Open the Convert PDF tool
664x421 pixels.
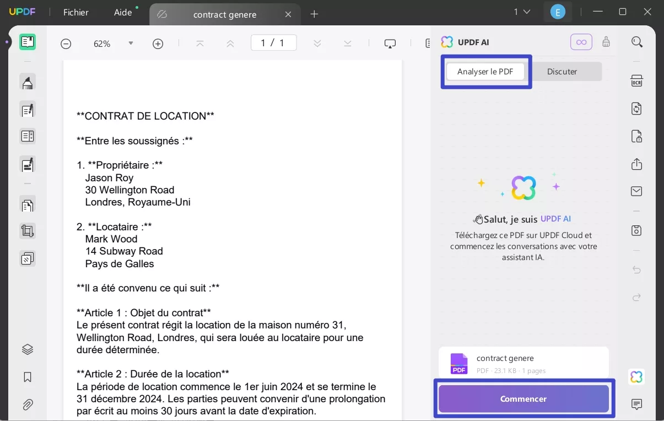636,109
